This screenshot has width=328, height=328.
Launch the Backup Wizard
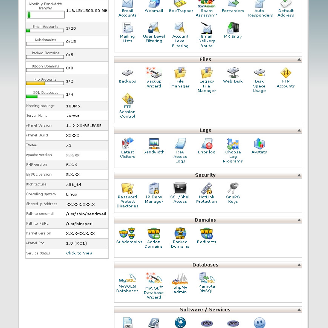[x=154, y=78]
